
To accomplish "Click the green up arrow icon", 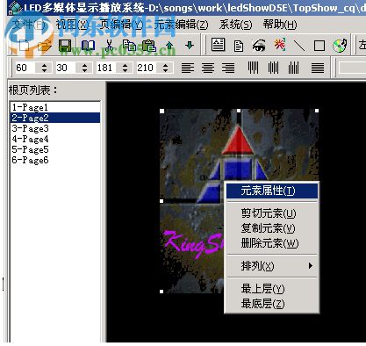I will [169, 46].
